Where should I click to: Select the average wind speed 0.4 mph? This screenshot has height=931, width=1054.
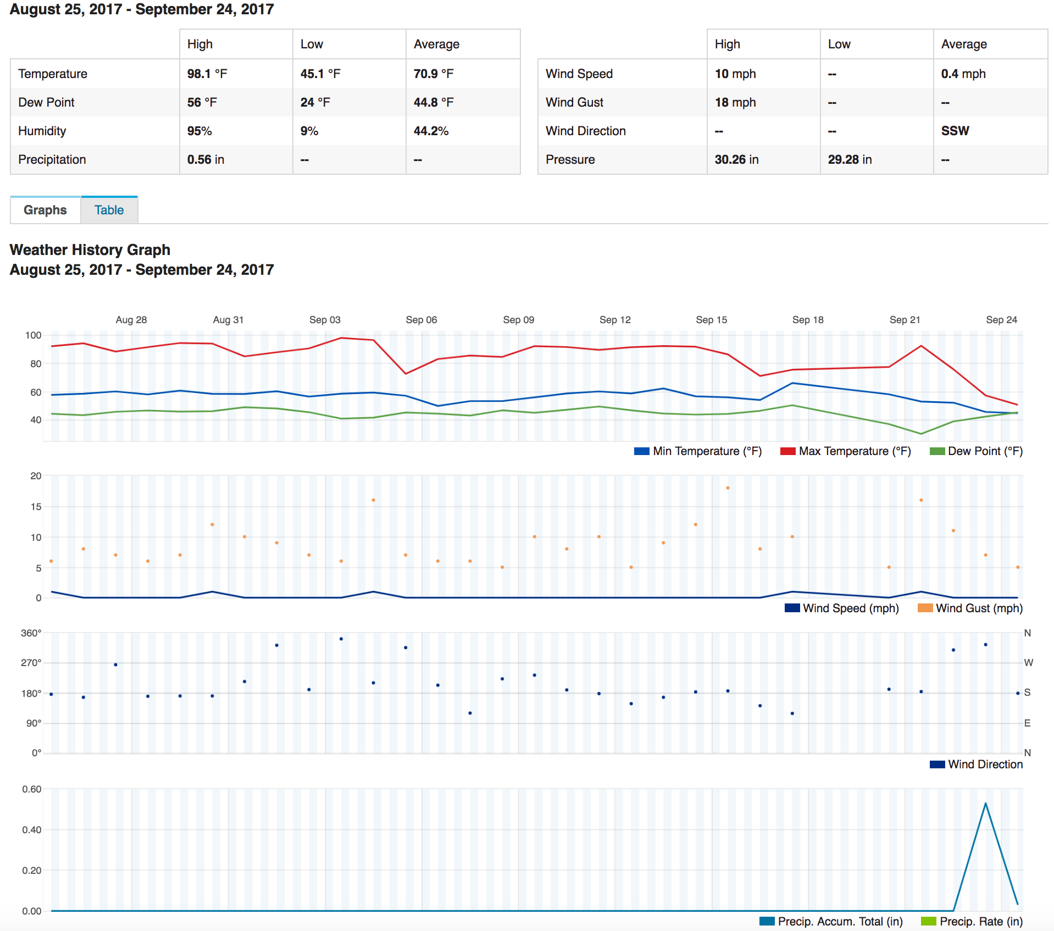coord(963,74)
